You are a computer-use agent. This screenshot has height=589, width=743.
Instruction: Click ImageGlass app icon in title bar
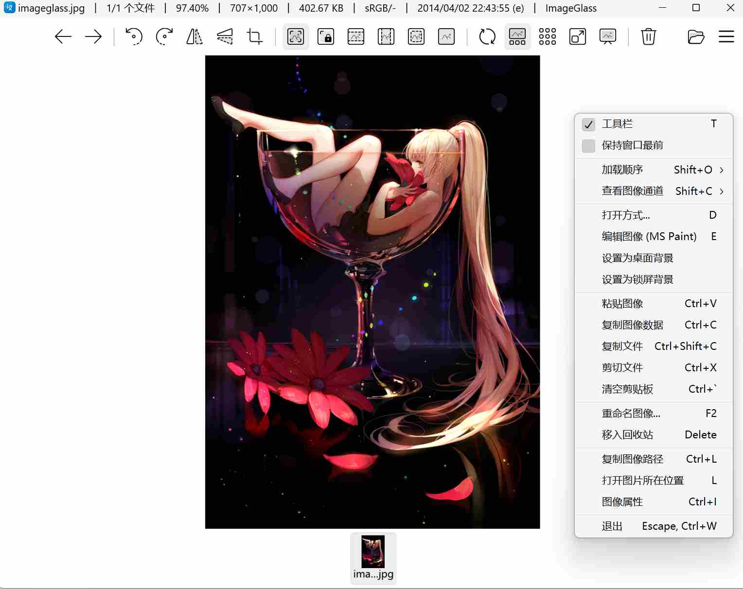9,8
